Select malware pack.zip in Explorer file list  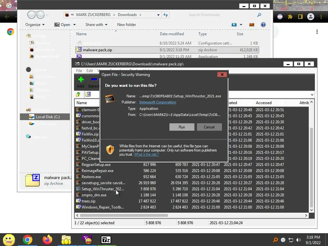tap(167, 50)
